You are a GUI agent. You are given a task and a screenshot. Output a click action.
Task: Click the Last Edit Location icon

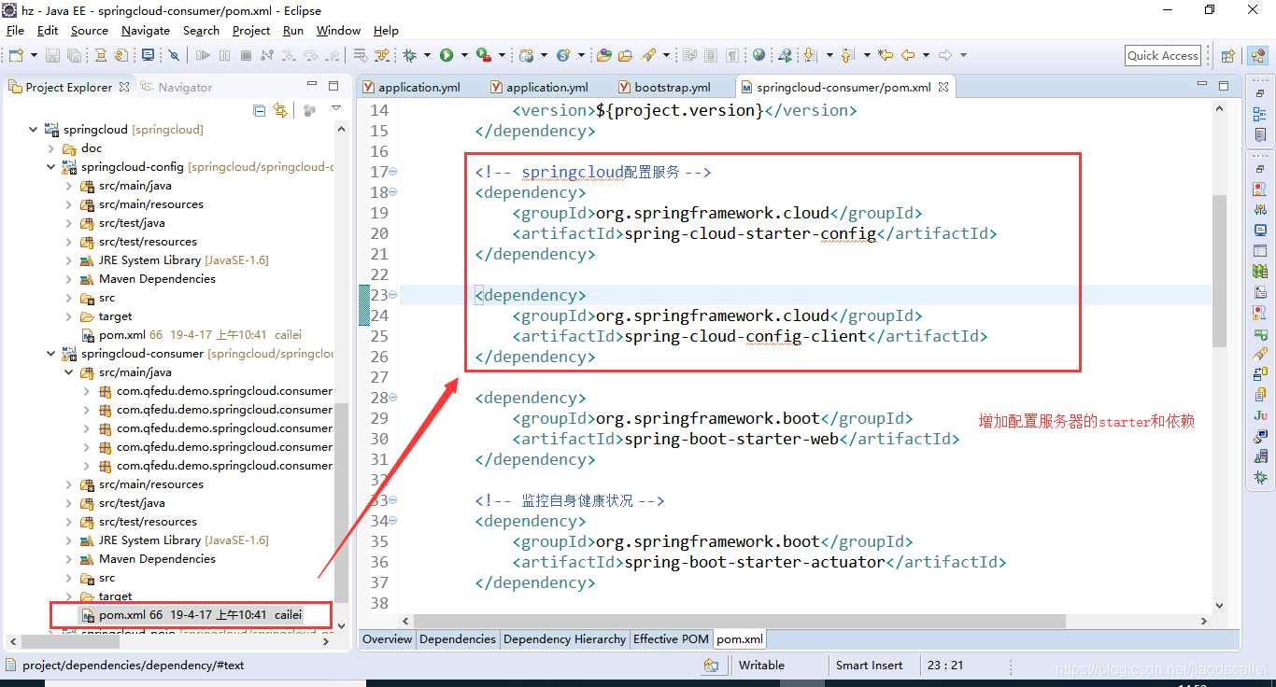886,55
